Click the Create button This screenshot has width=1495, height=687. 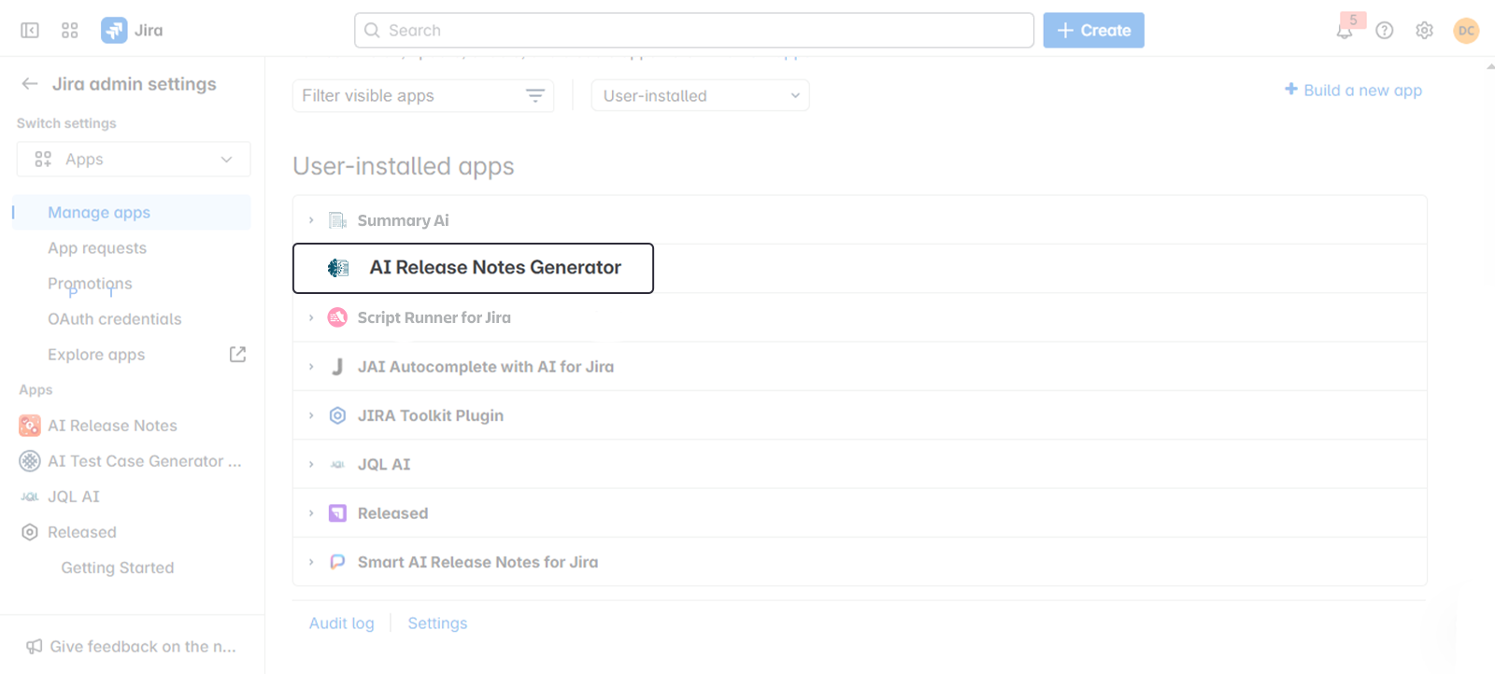tap(1093, 31)
